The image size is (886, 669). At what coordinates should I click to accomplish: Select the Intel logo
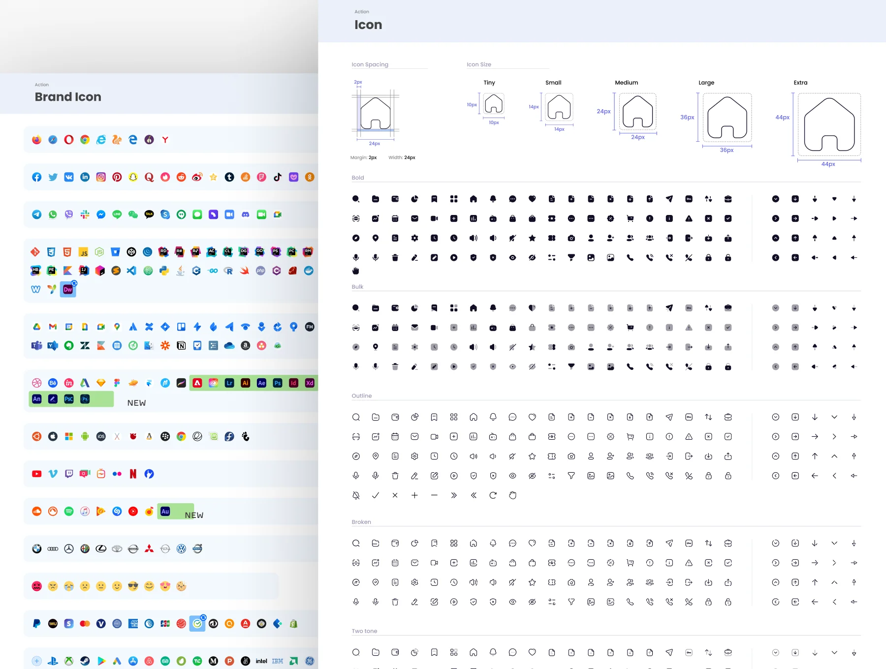click(261, 661)
